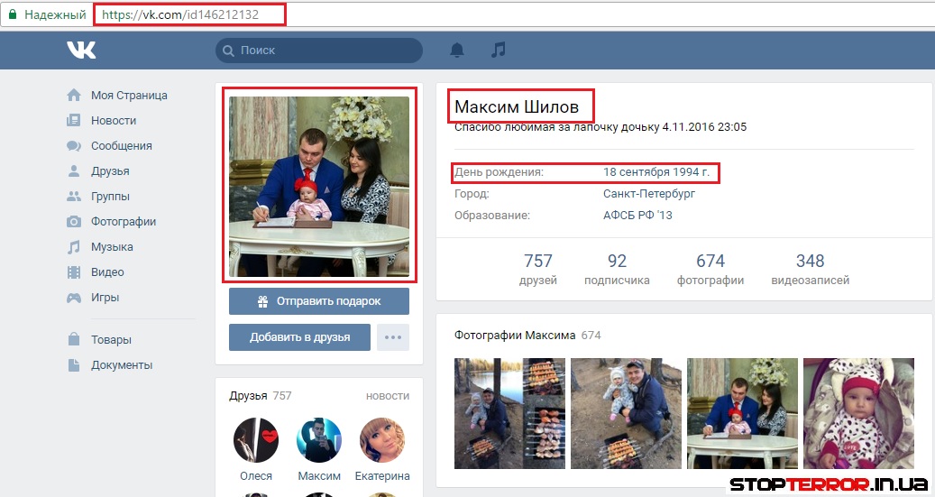Screen dimensions: 935x497
Task: Open Игры in sidebar
Action: click(105, 297)
